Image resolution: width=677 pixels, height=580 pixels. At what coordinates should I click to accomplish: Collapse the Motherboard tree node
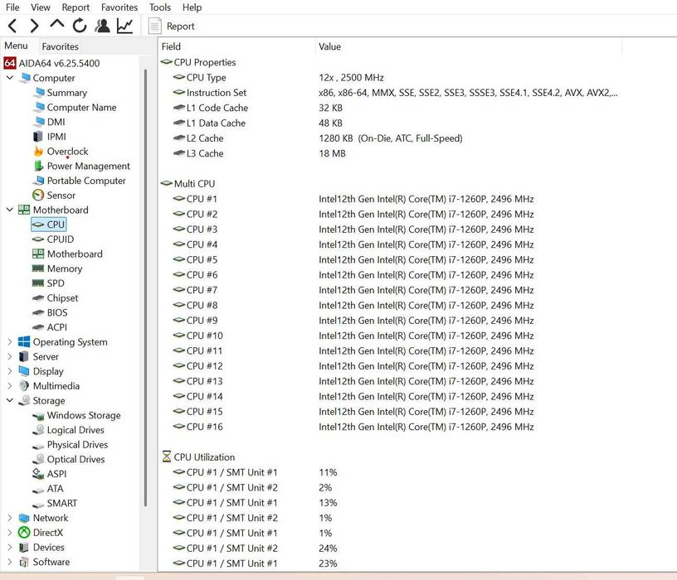coord(9,210)
